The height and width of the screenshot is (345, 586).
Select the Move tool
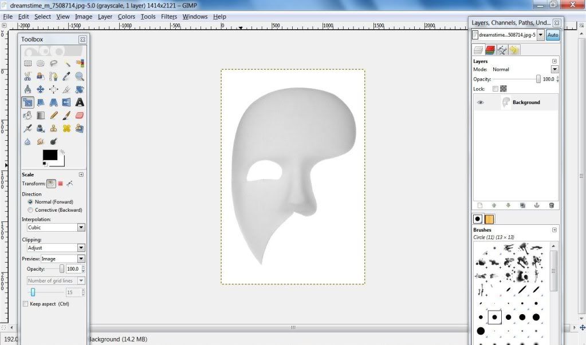pyautogui.click(x=40, y=89)
